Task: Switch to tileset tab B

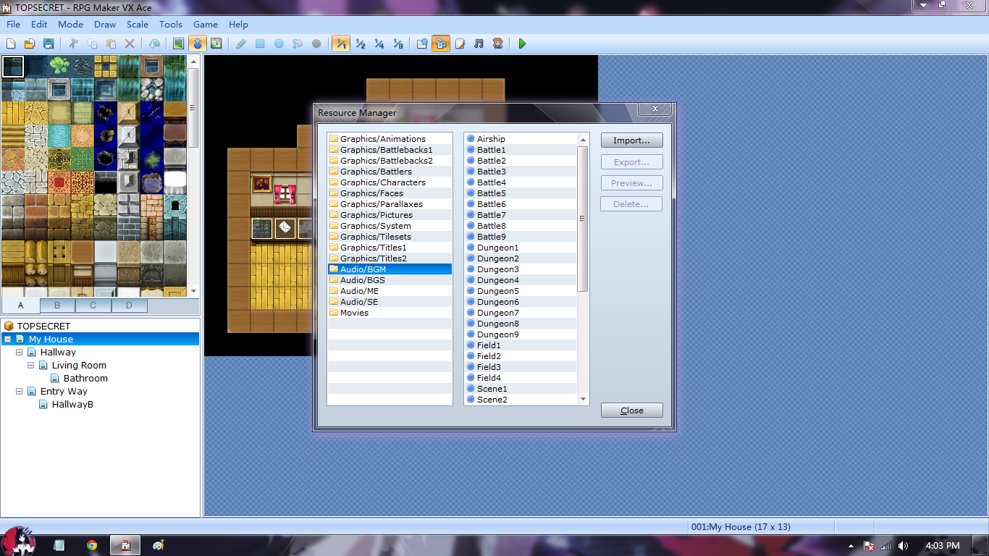Action: click(56, 305)
